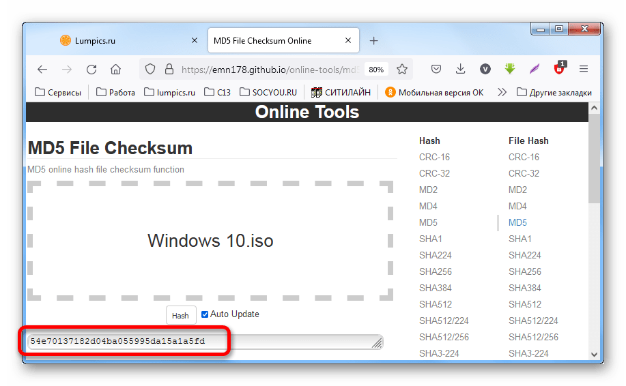Open the Другие закладки bookmarks folder
The image size is (626, 386).
554,92
